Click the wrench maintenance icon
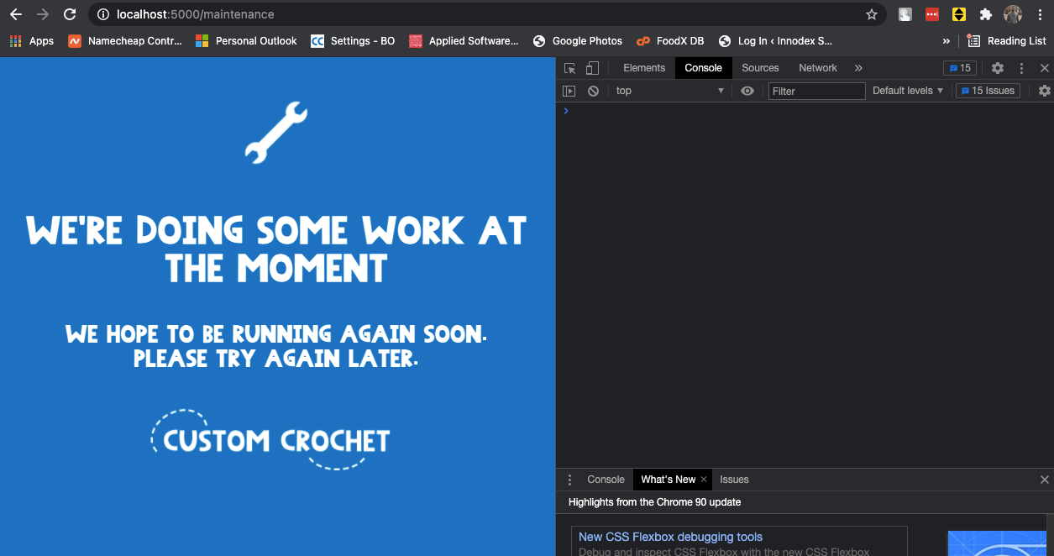Viewport: 1054px width, 556px height. click(276, 133)
